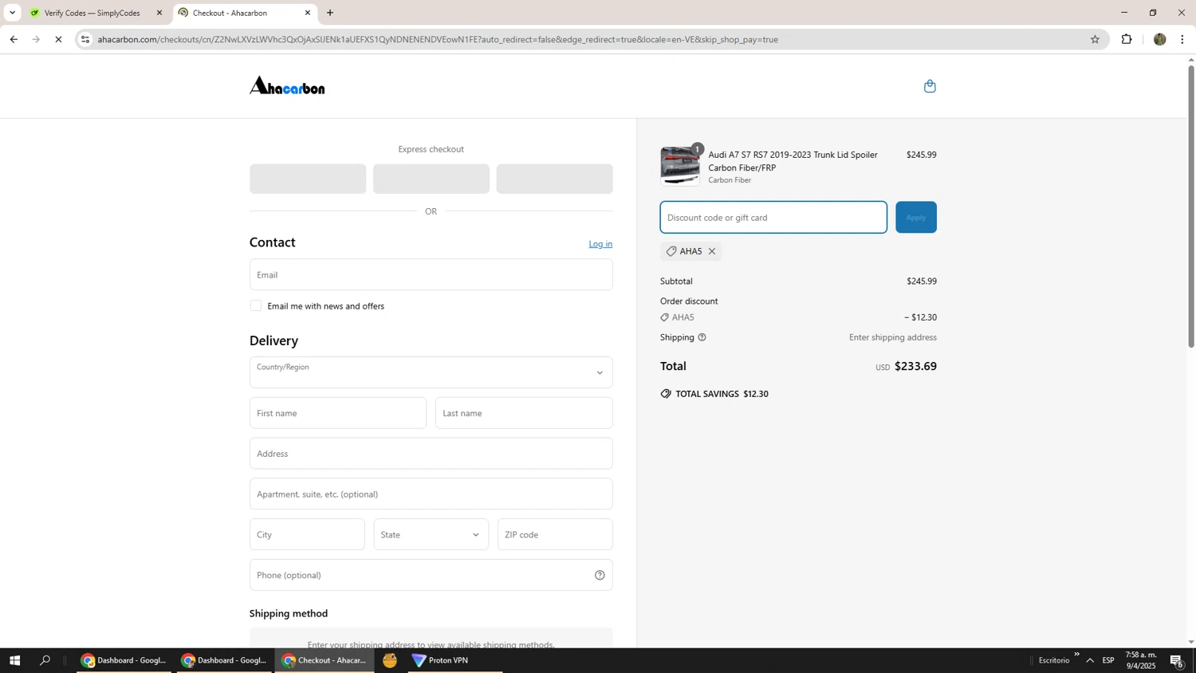Close the Verify Codes SimplyCodes tab
Image resolution: width=1196 pixels, height=673 pixels.
(159, 13)
